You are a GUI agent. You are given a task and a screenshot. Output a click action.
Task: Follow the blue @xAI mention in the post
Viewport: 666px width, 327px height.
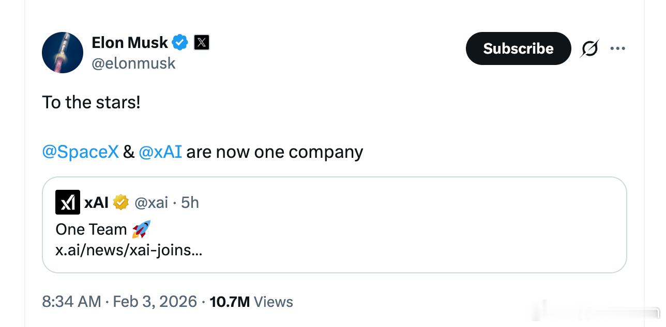click(x=160, y=152)
